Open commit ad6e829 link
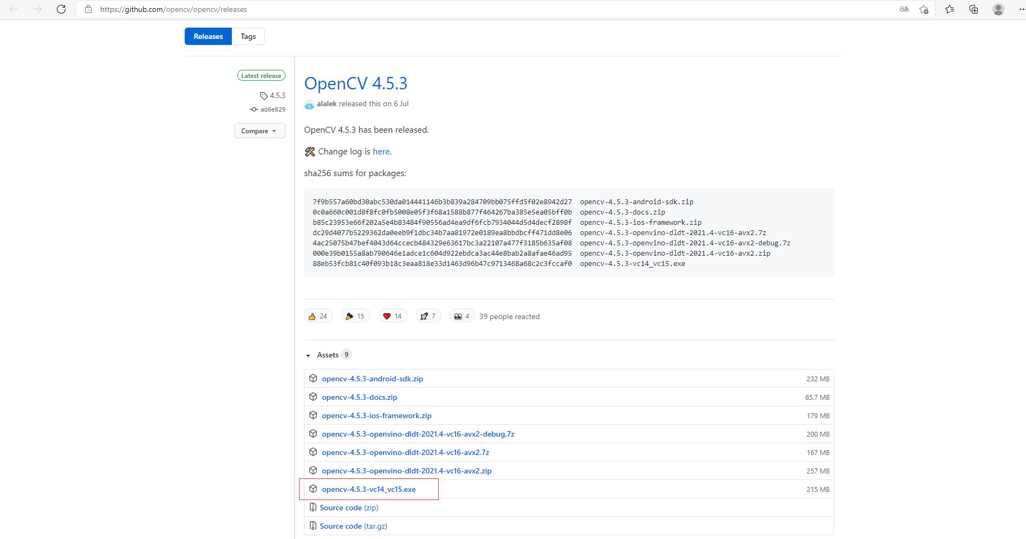The image size is (1026, 539). pyautogui.click(x=273, y=109)
